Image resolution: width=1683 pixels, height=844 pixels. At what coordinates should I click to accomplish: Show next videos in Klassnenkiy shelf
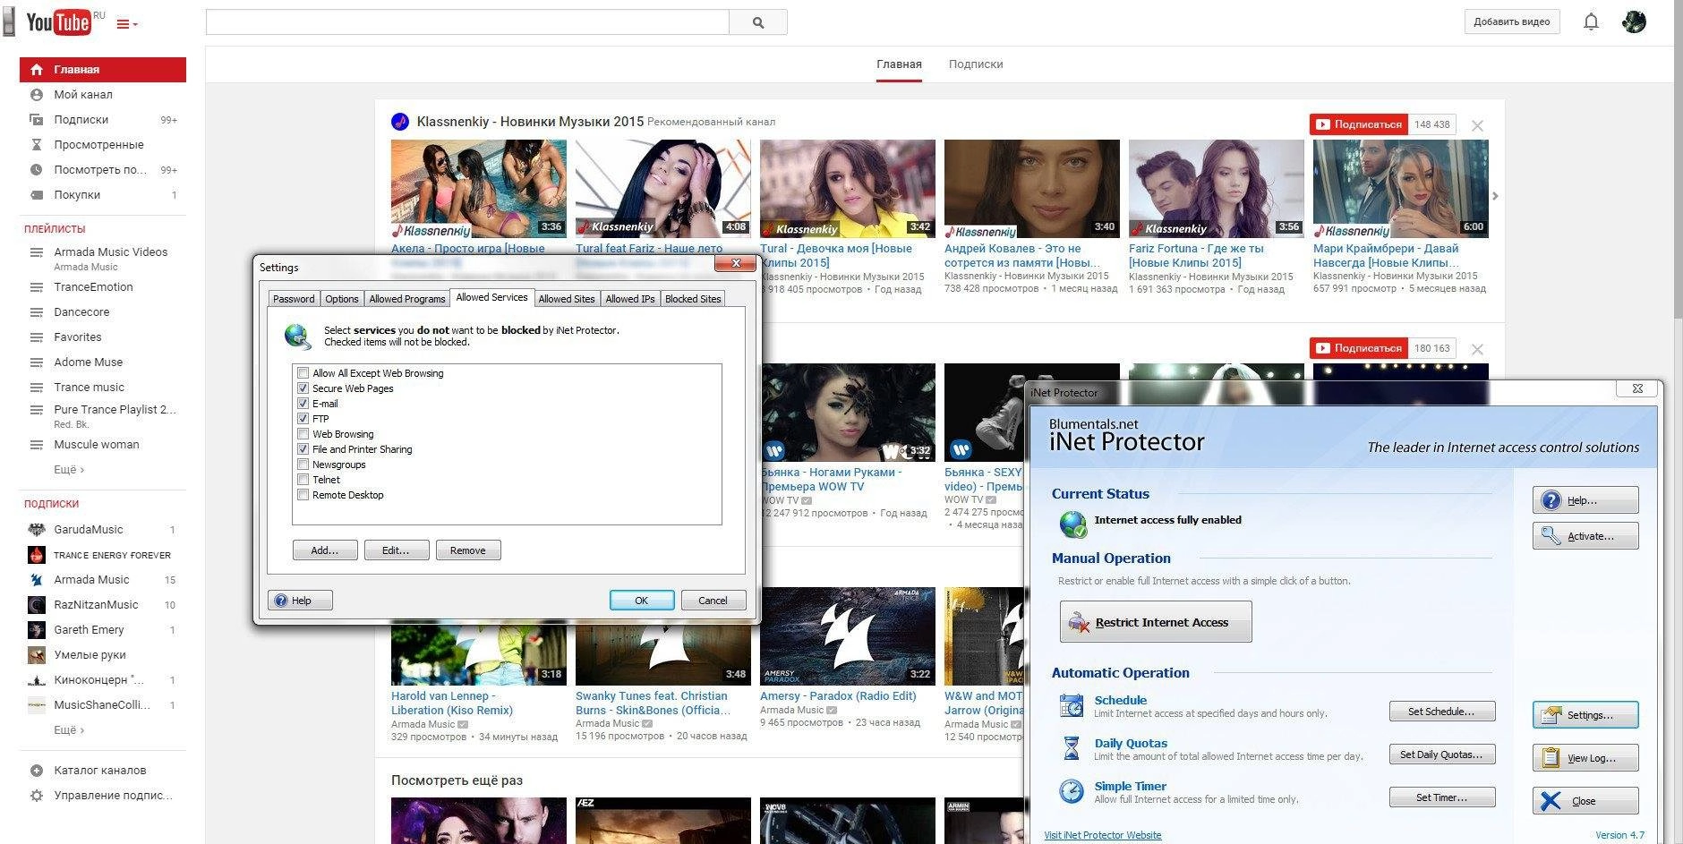coord(1495,196)
